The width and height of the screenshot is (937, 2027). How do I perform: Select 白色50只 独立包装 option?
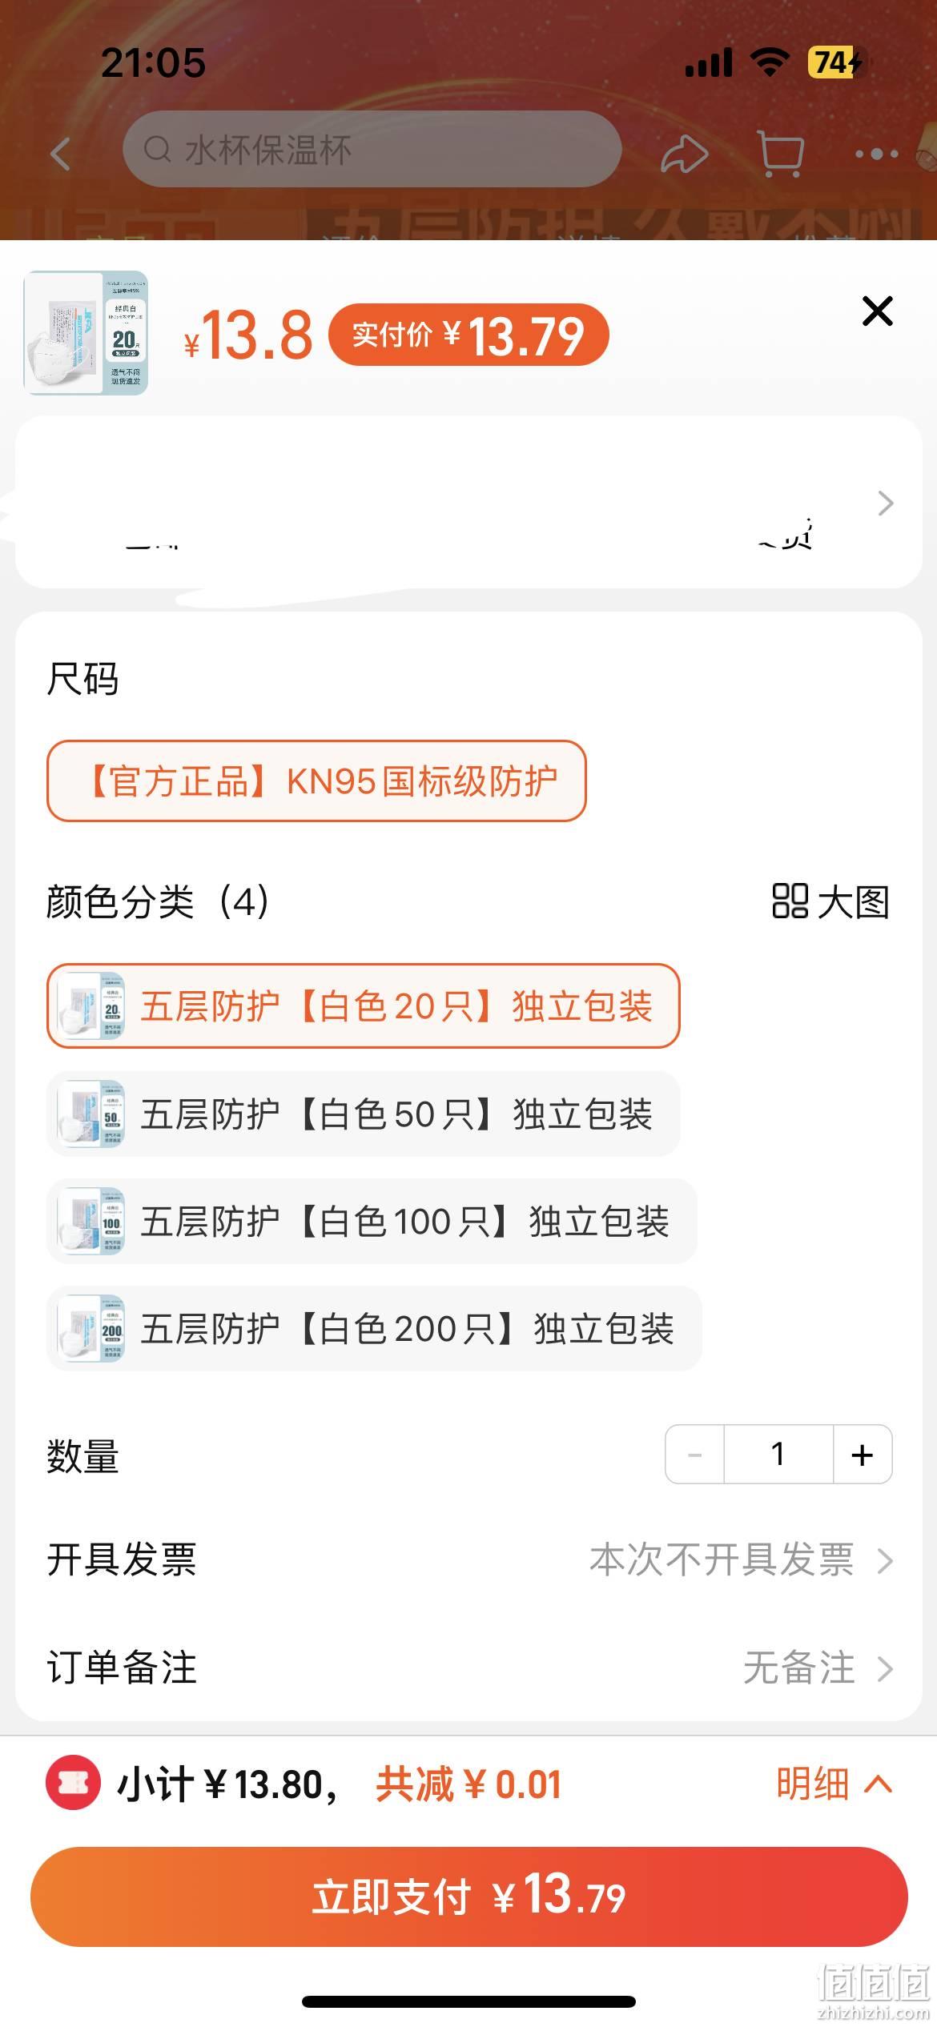363,1114
